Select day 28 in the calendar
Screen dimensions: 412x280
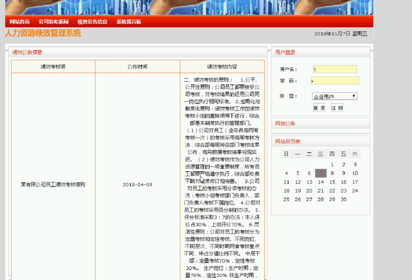[321, 199]
